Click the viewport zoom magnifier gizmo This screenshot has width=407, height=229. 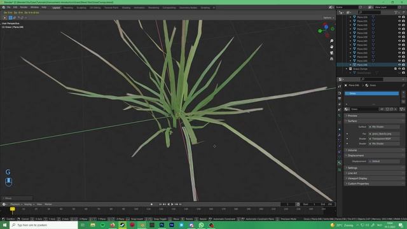coord(331,41)
